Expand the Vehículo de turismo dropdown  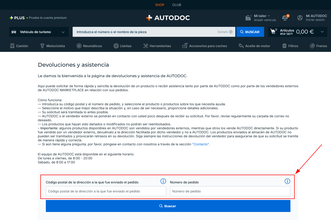[x=63, y=32]
